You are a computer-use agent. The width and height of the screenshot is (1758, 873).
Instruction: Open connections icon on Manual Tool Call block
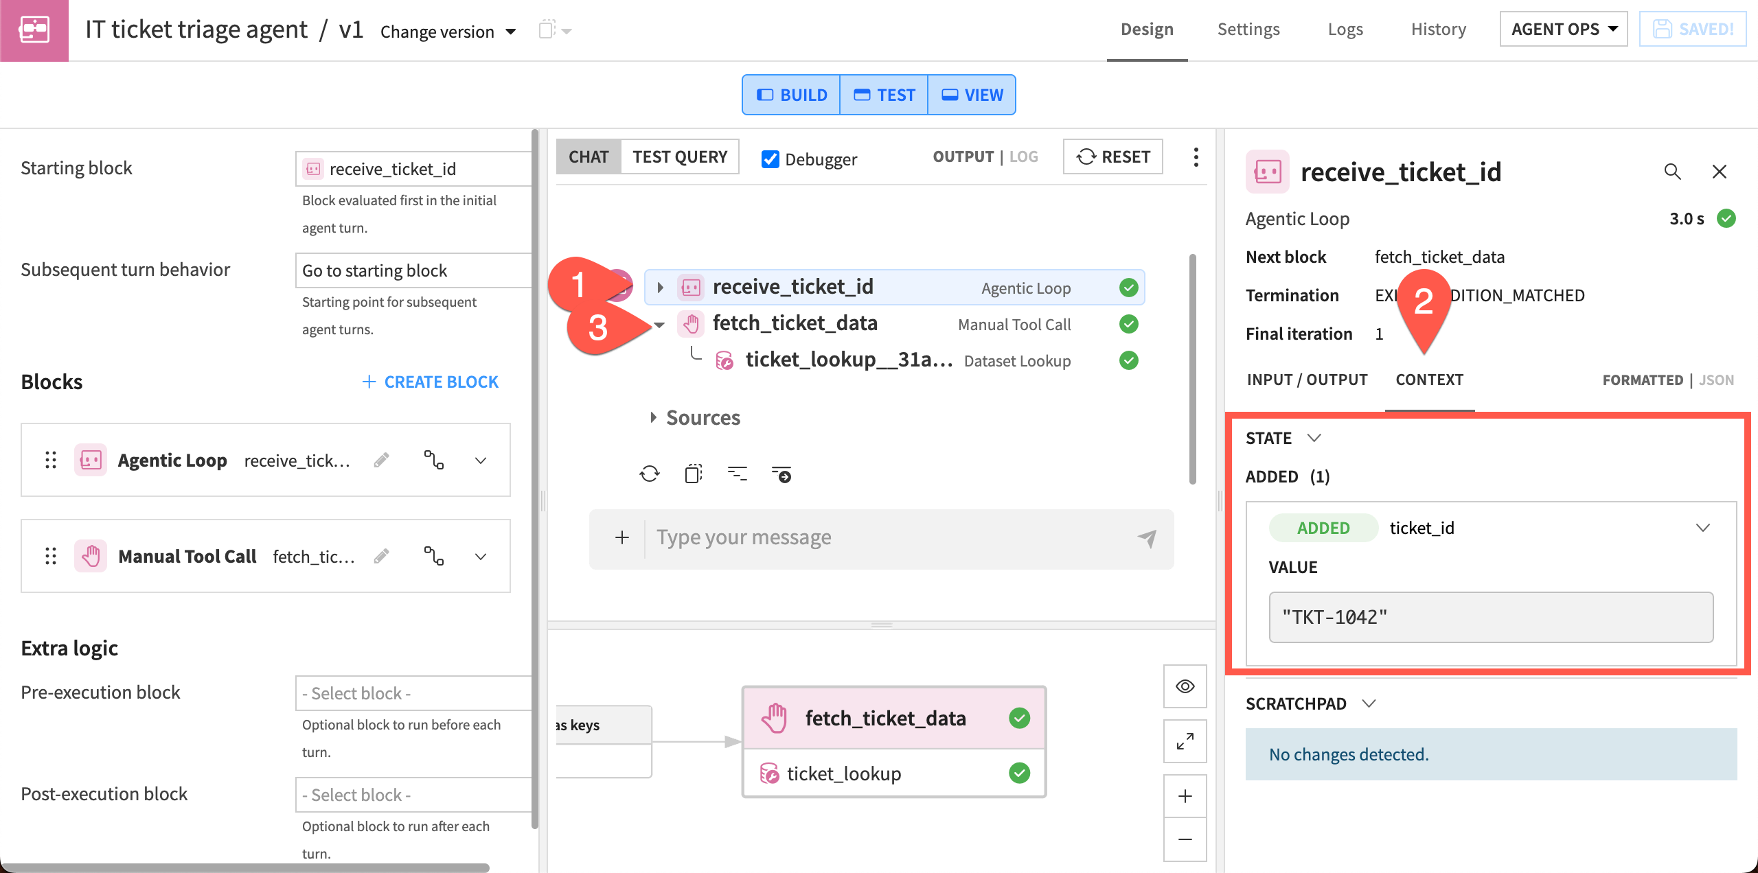coord(433,556)
